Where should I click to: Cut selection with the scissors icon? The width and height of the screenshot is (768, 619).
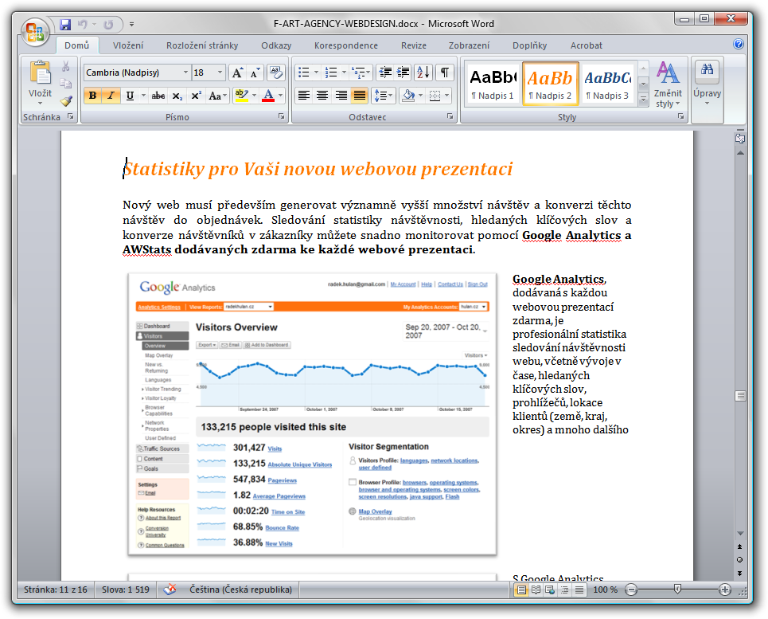tap(65, 66)
